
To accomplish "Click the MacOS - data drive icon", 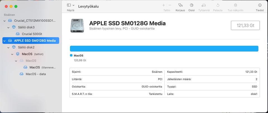I will (x=21, y=74).
